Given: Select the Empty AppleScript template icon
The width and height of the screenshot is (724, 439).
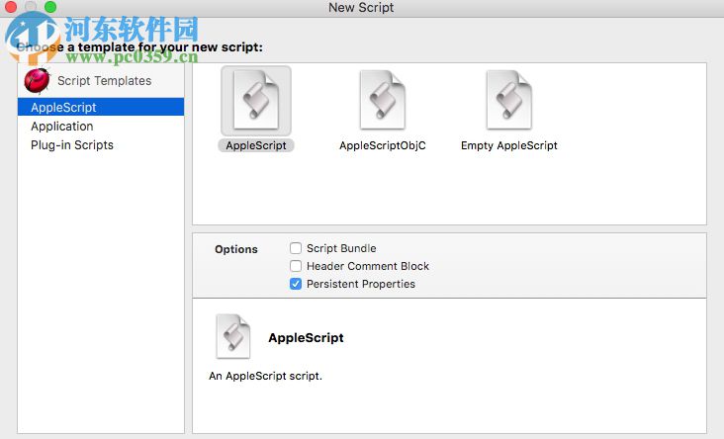Looking at the screenshot, I should [508, 100].
